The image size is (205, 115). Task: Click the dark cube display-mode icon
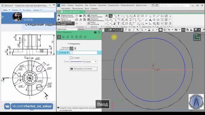160,30
